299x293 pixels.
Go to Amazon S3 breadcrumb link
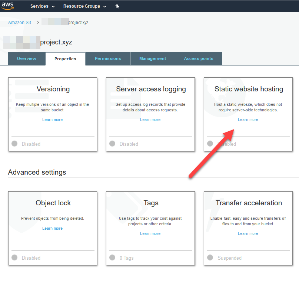pos(19,23)
